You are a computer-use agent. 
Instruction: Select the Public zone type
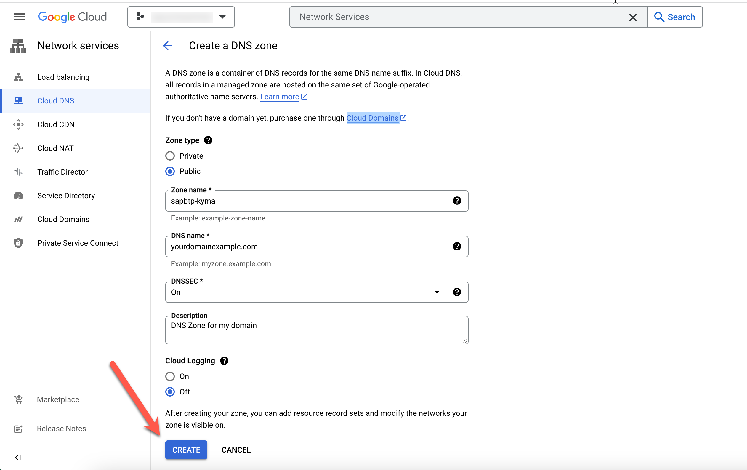(170, 171)
